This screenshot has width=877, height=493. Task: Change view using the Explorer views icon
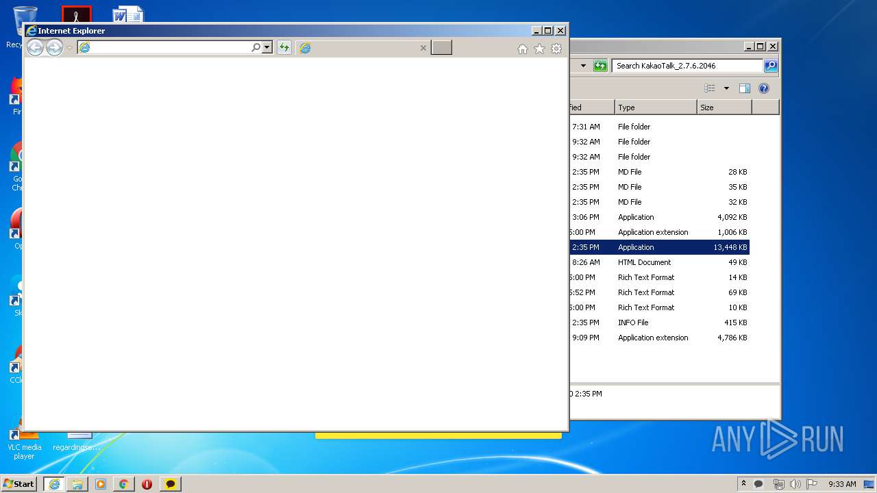(710, 88)
